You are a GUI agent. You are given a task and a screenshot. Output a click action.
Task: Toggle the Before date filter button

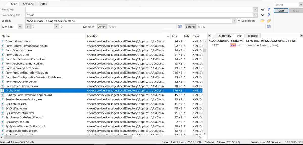tap(190, 27)
